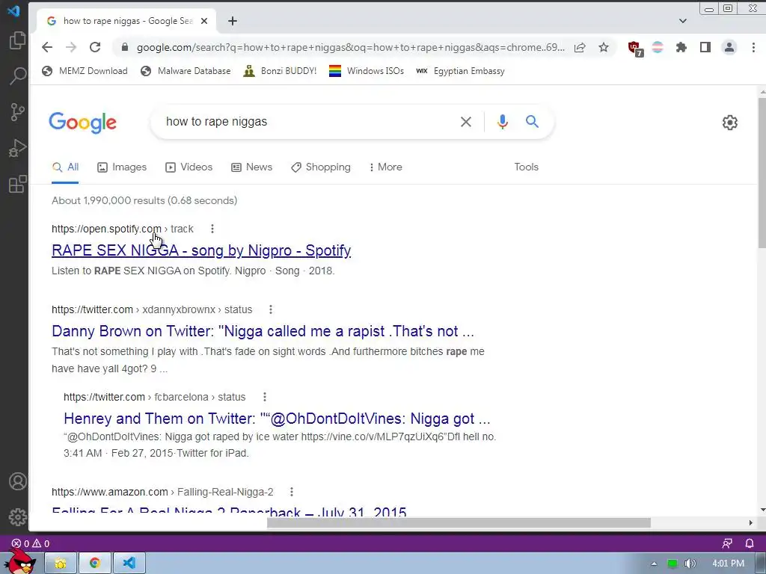
Task: Reload the current page
Action: point(95,47)
